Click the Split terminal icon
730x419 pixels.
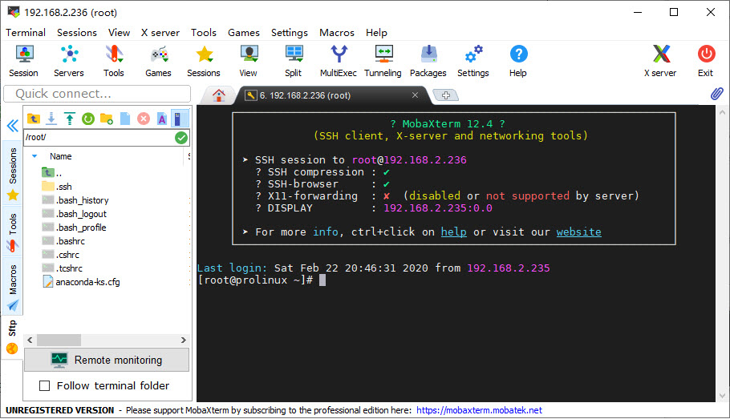pyautogui.click(x=293, y=60)
